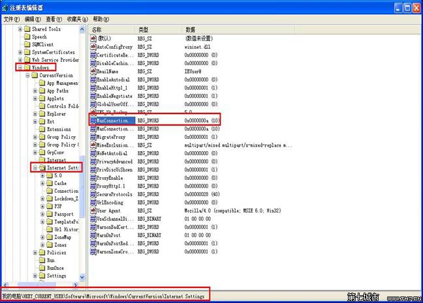Select the AutoConfigProxy value icon
This screenshot has height=303, width=423.
click(93, 47)
